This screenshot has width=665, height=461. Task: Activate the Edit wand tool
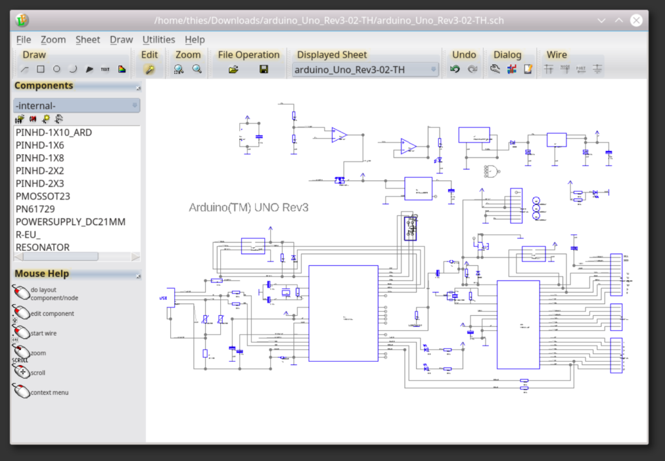[149, 68]
